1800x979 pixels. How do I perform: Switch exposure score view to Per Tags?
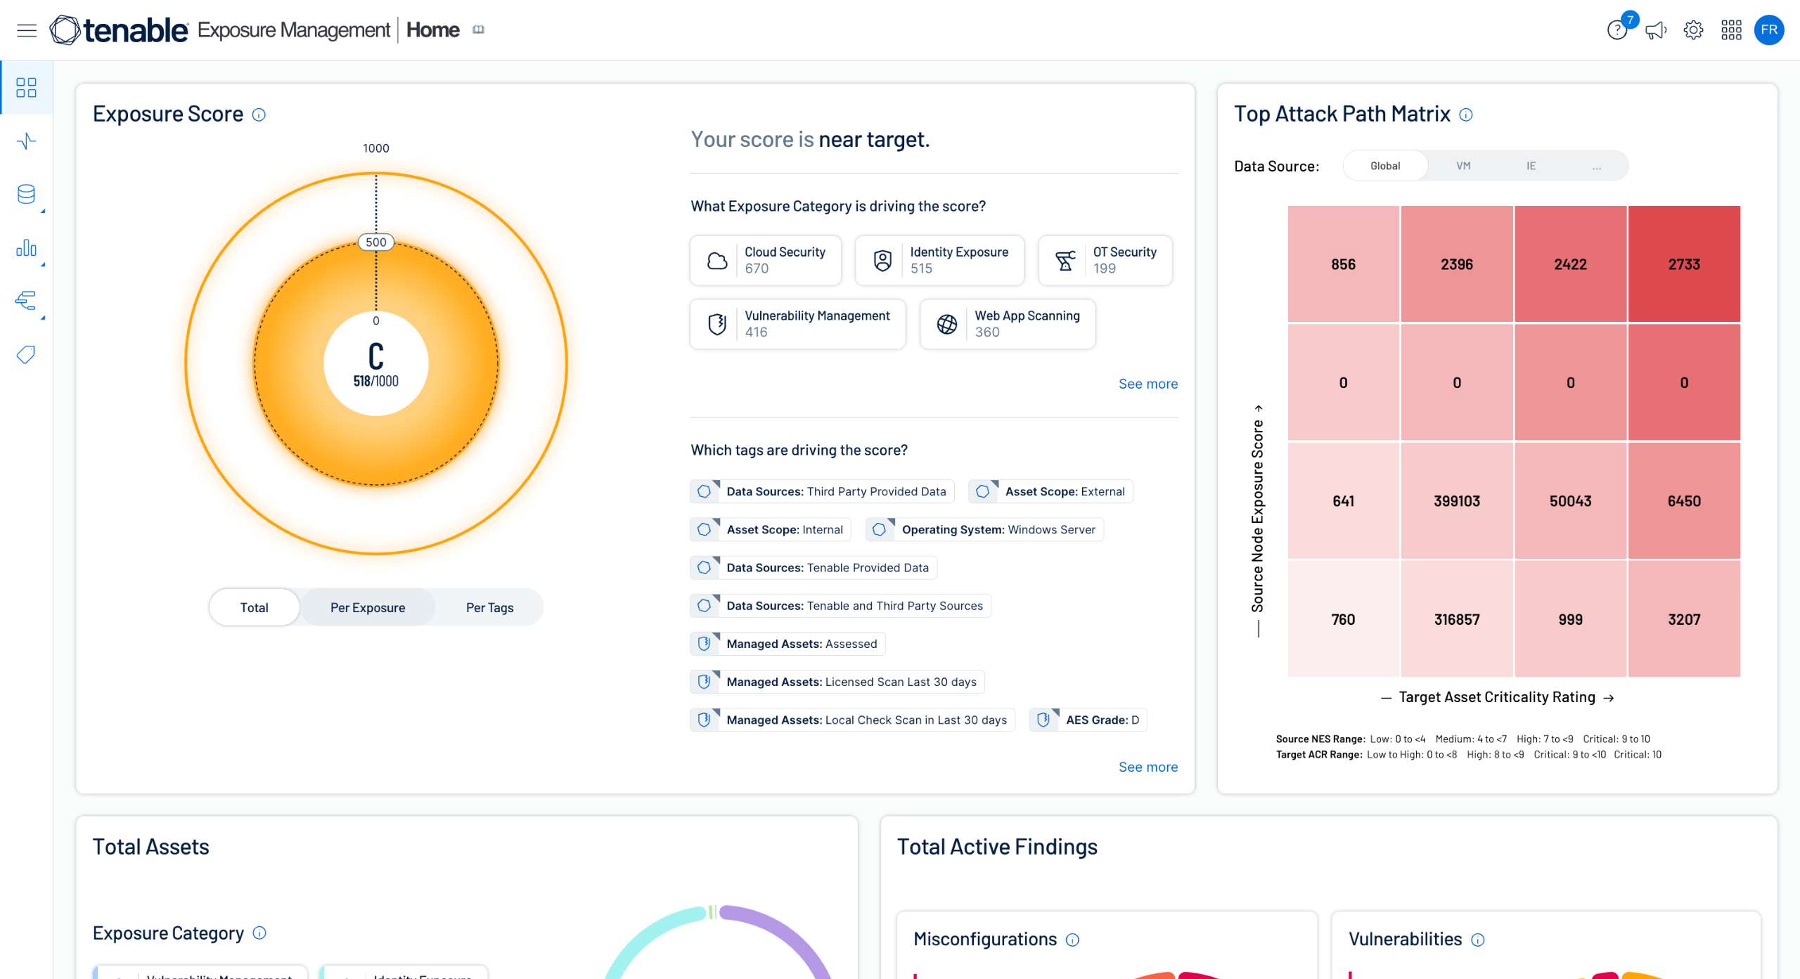(x=489, y=607)
